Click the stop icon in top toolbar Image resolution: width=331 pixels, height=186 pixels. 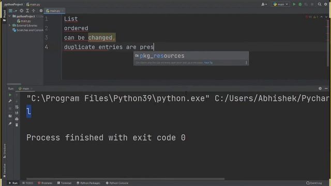pyautogui.click(x=312, y=4)
